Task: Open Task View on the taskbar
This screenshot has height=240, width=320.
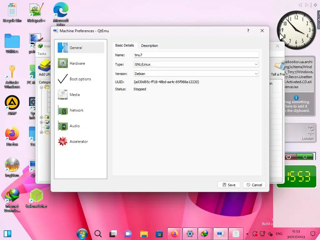Action: 113,234
